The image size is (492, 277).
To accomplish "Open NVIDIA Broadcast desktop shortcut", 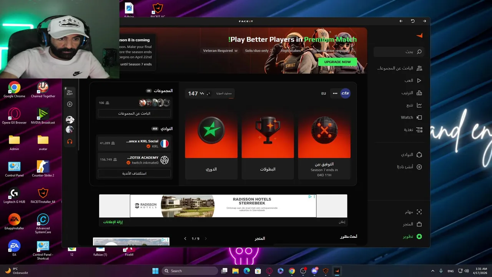I will point(43,116).
